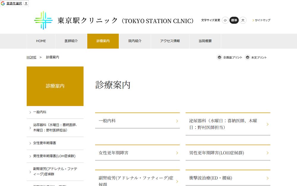The width and height of the screenshot is (297, 186).
Task: Click the arrow on 男性更年期障害 card
Action: pos(268,153)
